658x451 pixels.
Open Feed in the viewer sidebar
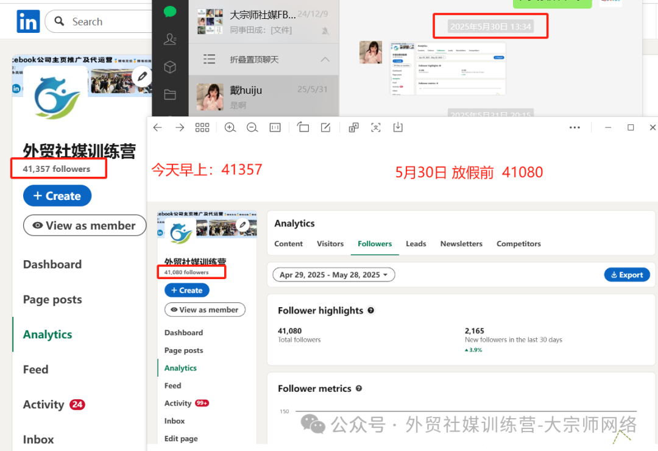[172, 386]
